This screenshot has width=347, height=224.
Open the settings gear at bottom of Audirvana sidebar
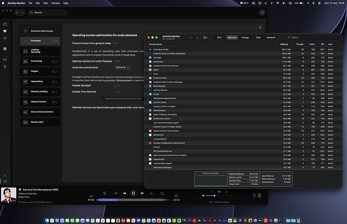(x=5, y=181)
